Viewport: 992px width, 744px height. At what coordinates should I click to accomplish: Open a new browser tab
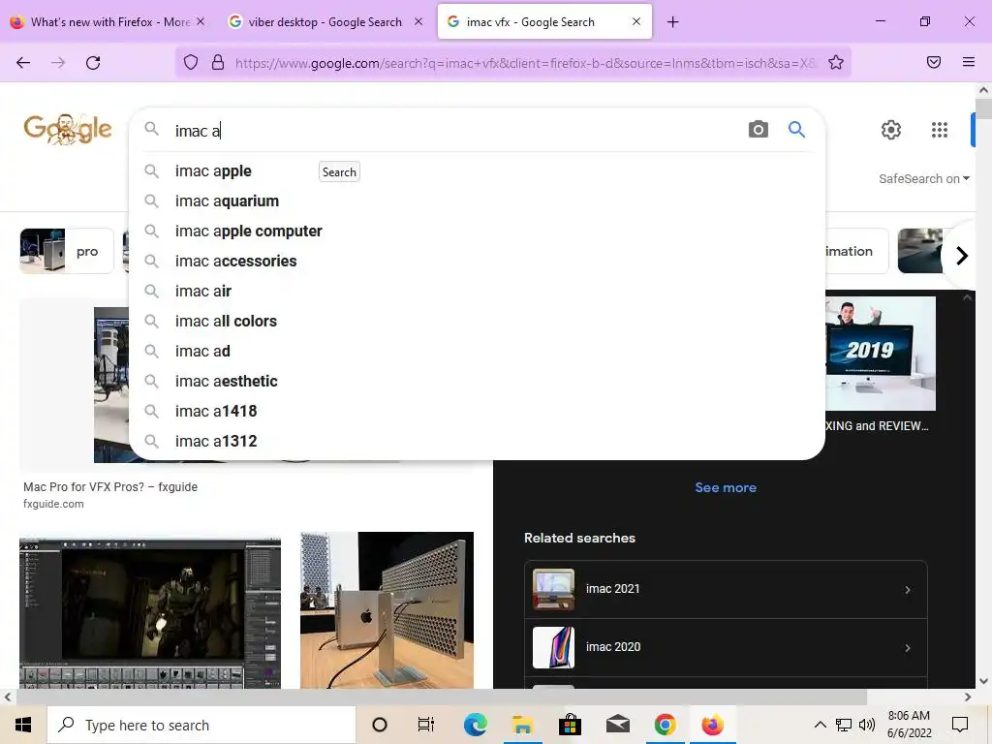pyautogui.click(x=672, y=22)
